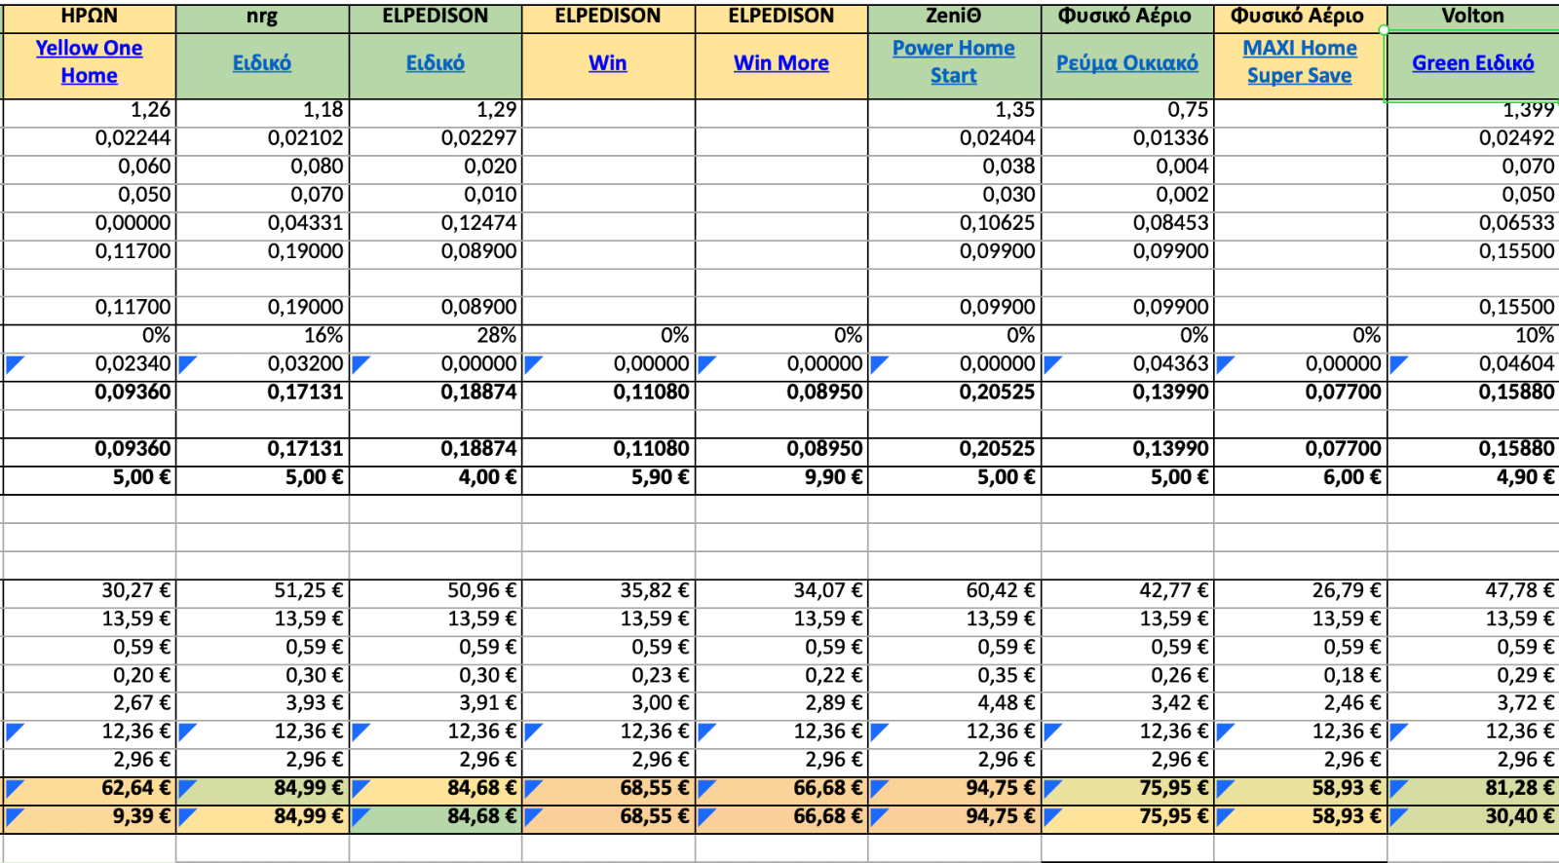The height and width of the screenshot is (863, 1559).
Task: Select the cell showing 0,04604
Action: click(1473, 365)
